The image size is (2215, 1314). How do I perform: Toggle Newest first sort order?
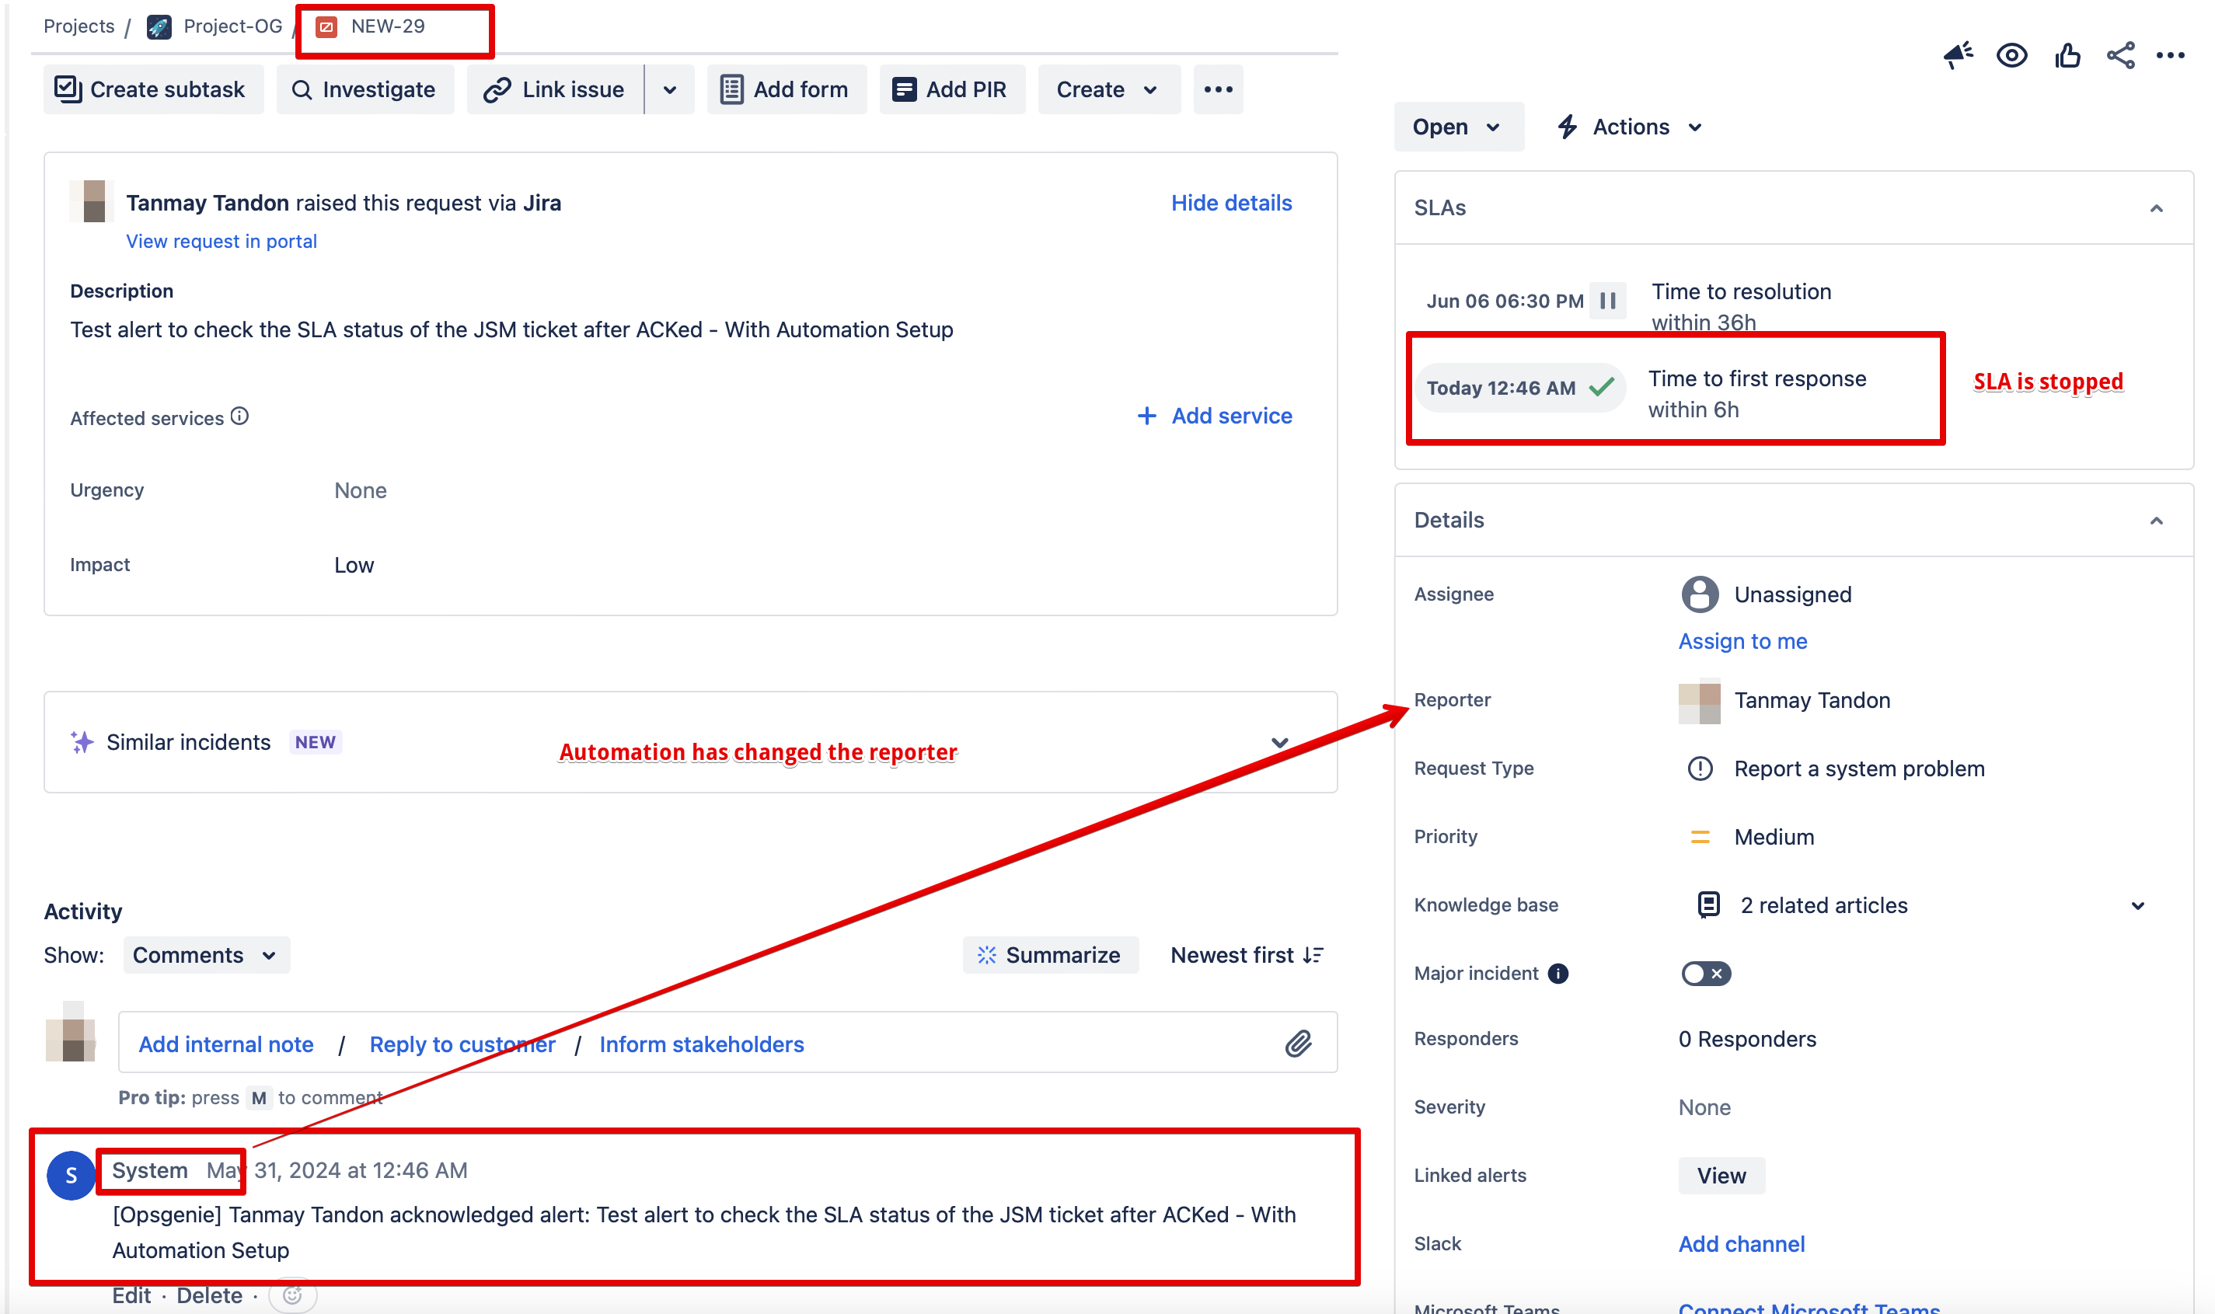pyautogui.click(x=1247, y=956)
